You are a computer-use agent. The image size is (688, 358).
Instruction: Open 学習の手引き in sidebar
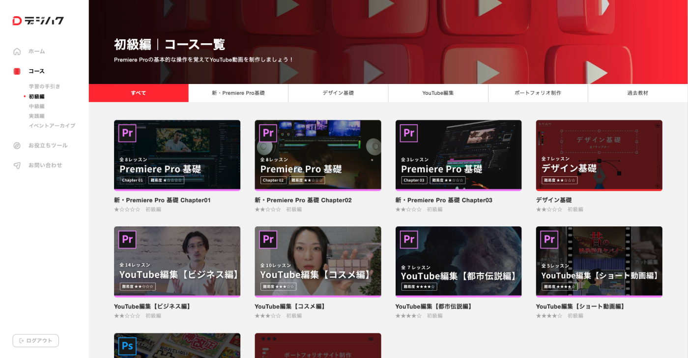[44, 86]
